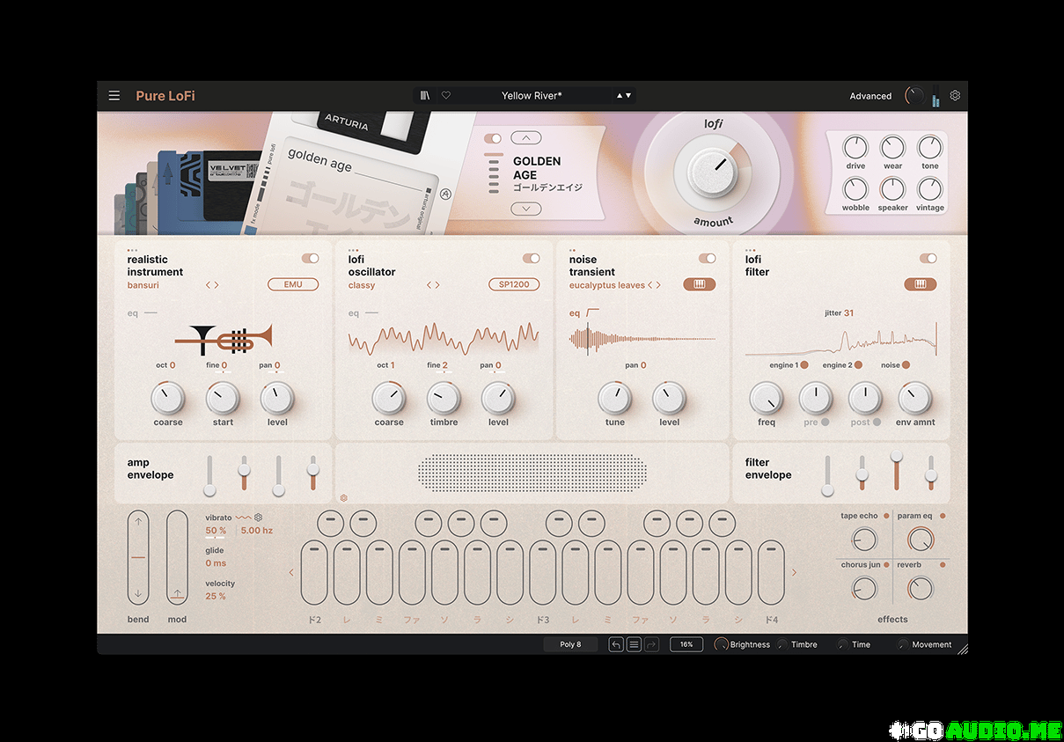
Task: Click the velocity value 25 %
Action: click(216, 596)
